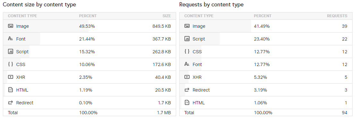Click the XHR icon in Content size table

[x=11, y=77]
